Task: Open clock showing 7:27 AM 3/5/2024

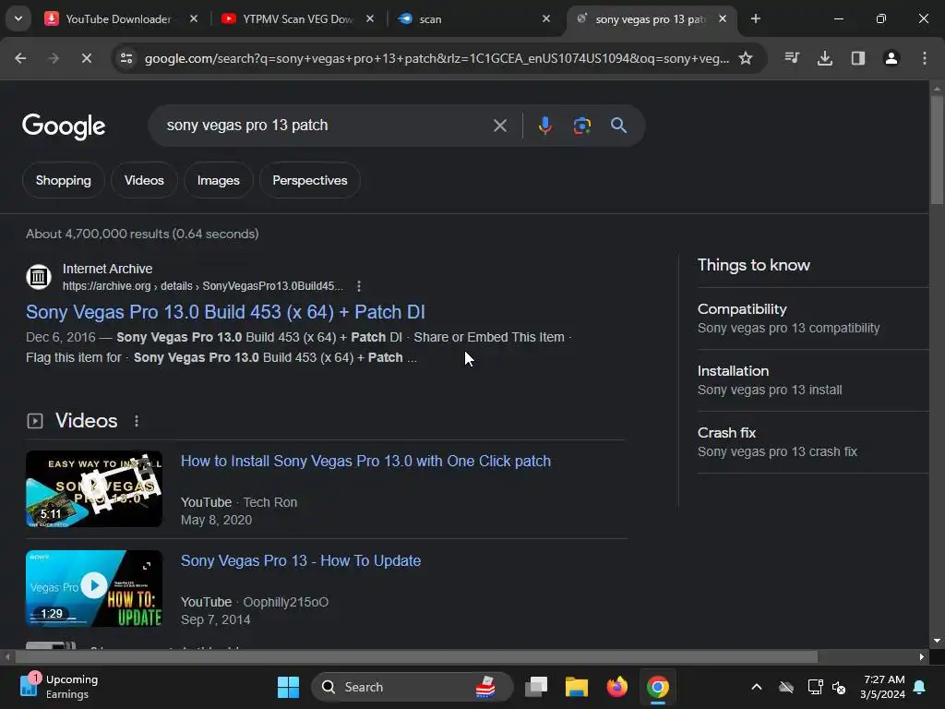Action: coord(883,687)
